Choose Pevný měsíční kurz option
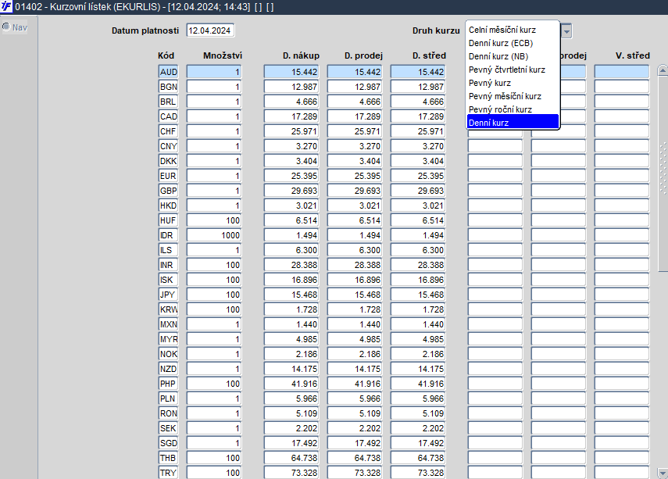The height and width of the screenshot is (479, 668). [x=513, y=96]
